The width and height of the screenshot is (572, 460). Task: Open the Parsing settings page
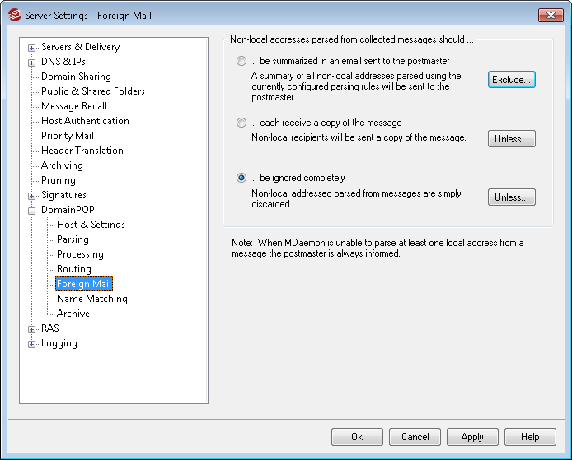(73, 239)
